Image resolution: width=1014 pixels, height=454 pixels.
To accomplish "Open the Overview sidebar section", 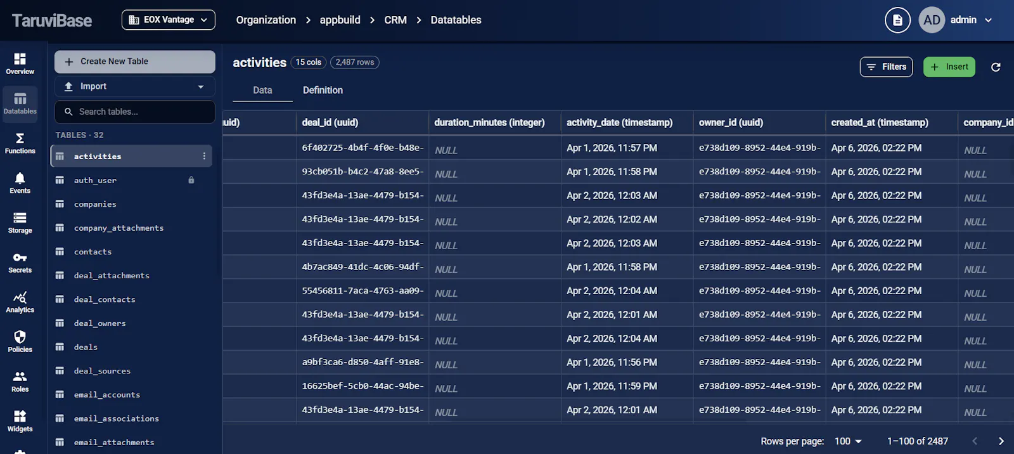I will pos(20,63).
